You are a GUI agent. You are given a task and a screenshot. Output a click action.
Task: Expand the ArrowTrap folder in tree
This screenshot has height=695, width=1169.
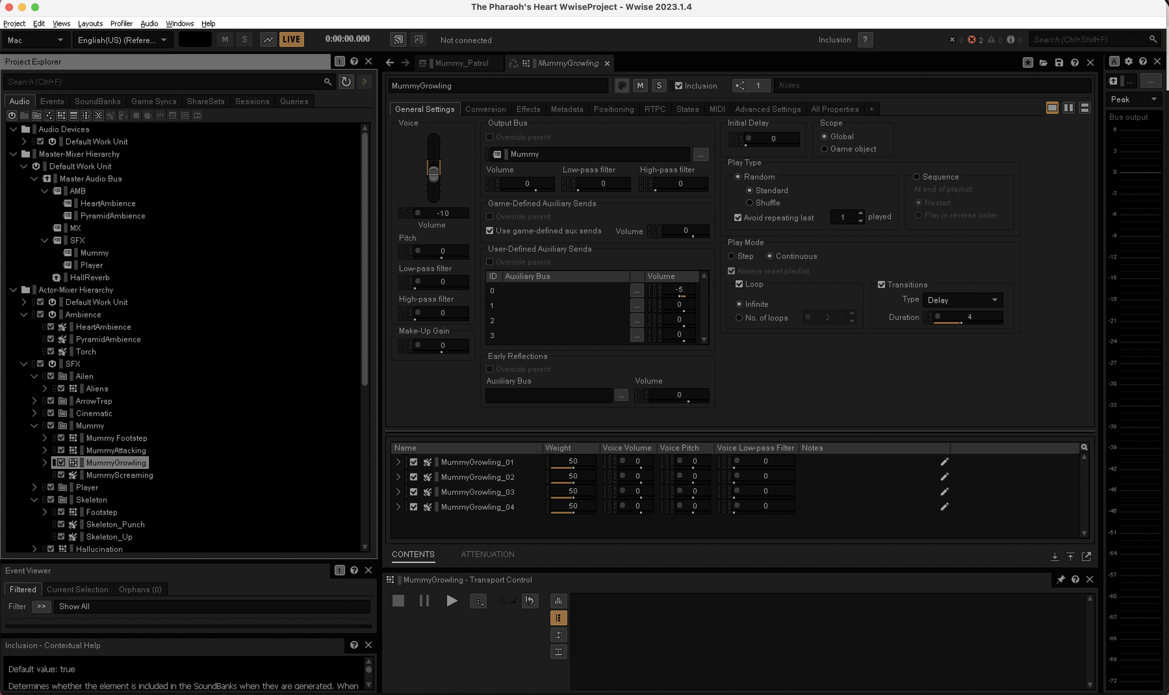click(x=34, y=401)
